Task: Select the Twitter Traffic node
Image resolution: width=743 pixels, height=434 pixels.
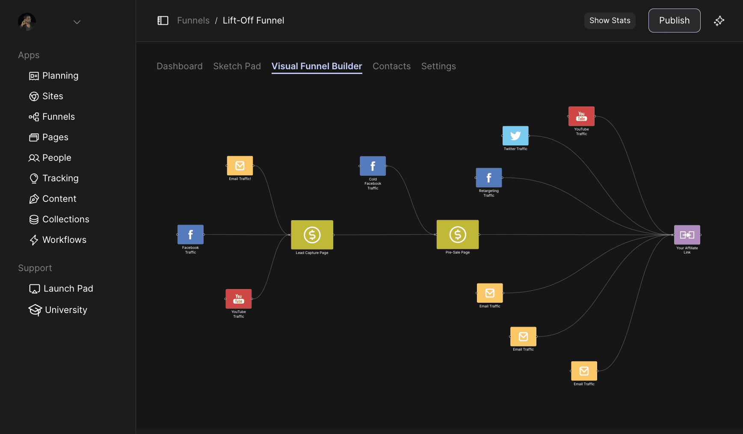Action: point(515,136)
